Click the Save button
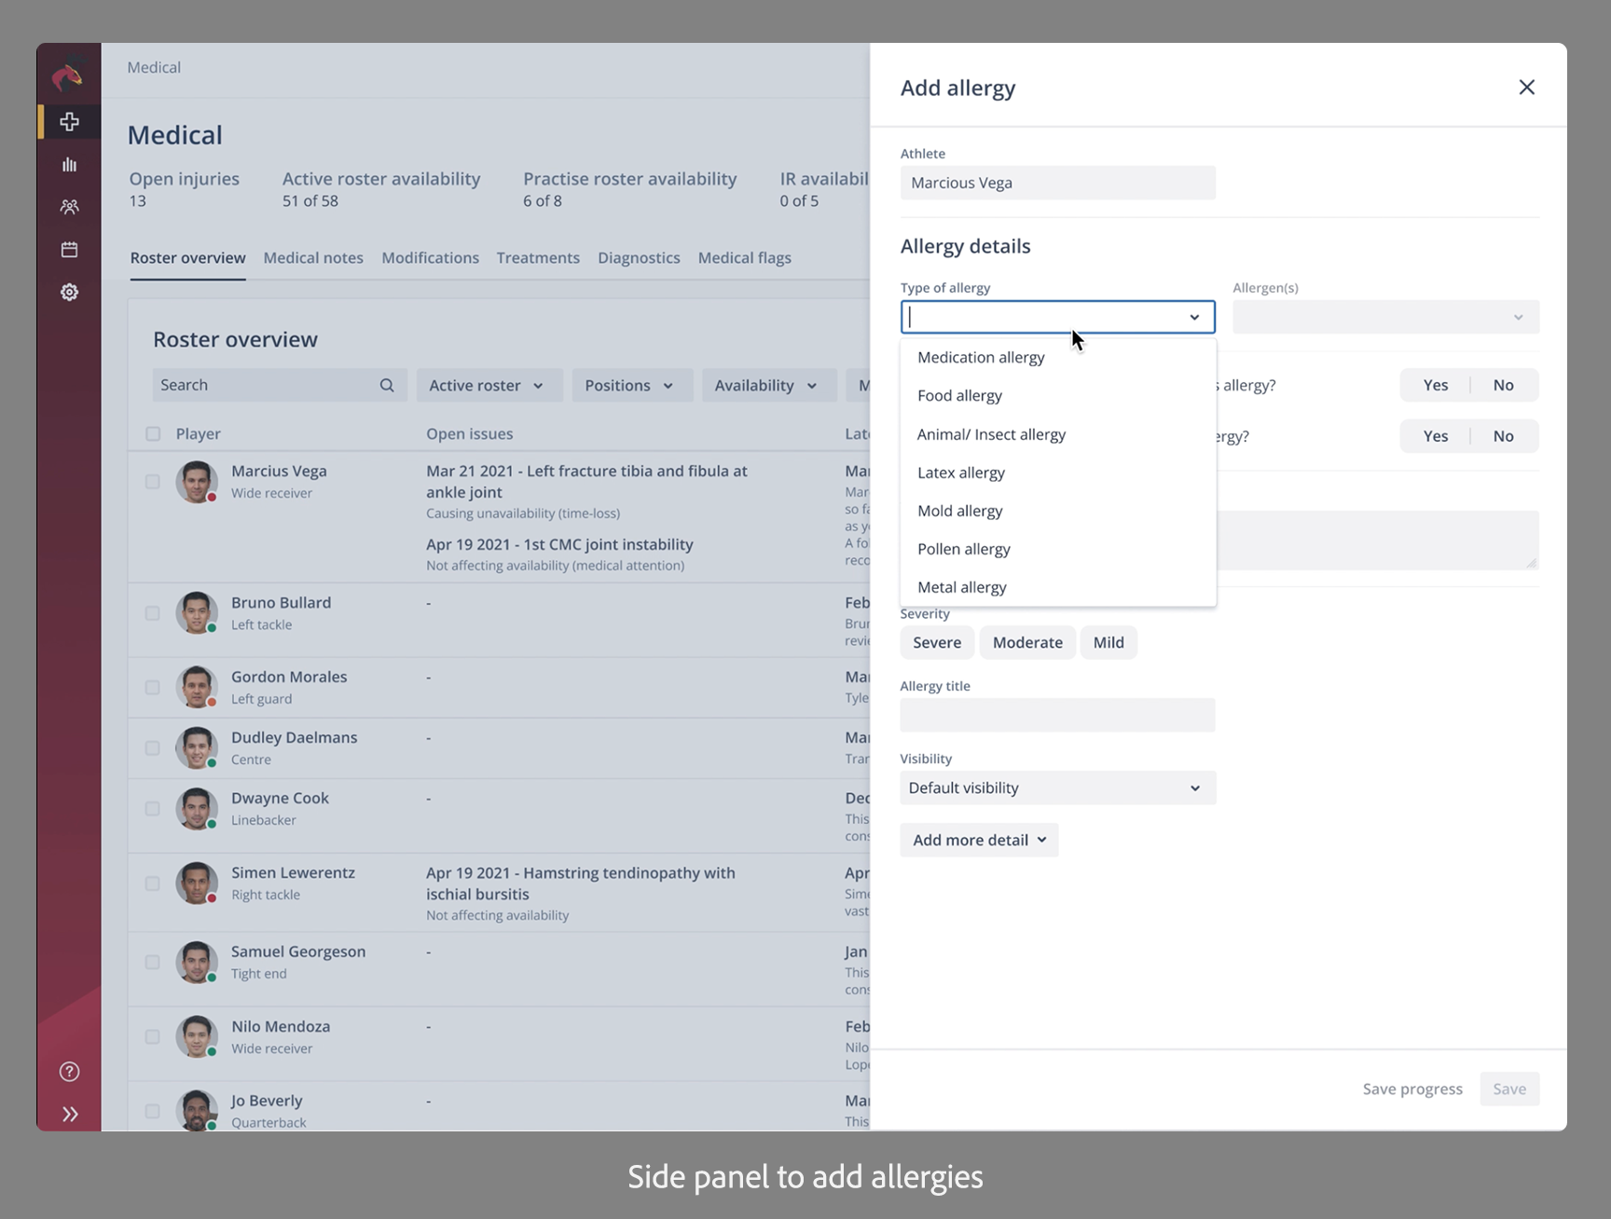This screenshot has height=1219, width=1611. click(1509, 1089)
